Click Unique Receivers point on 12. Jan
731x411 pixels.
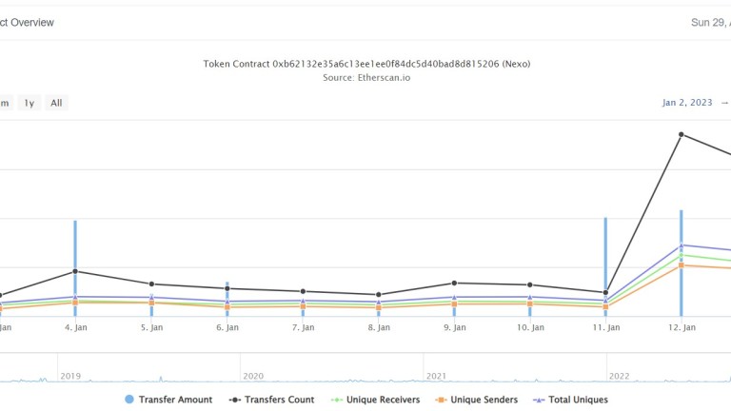pos(682,255)
